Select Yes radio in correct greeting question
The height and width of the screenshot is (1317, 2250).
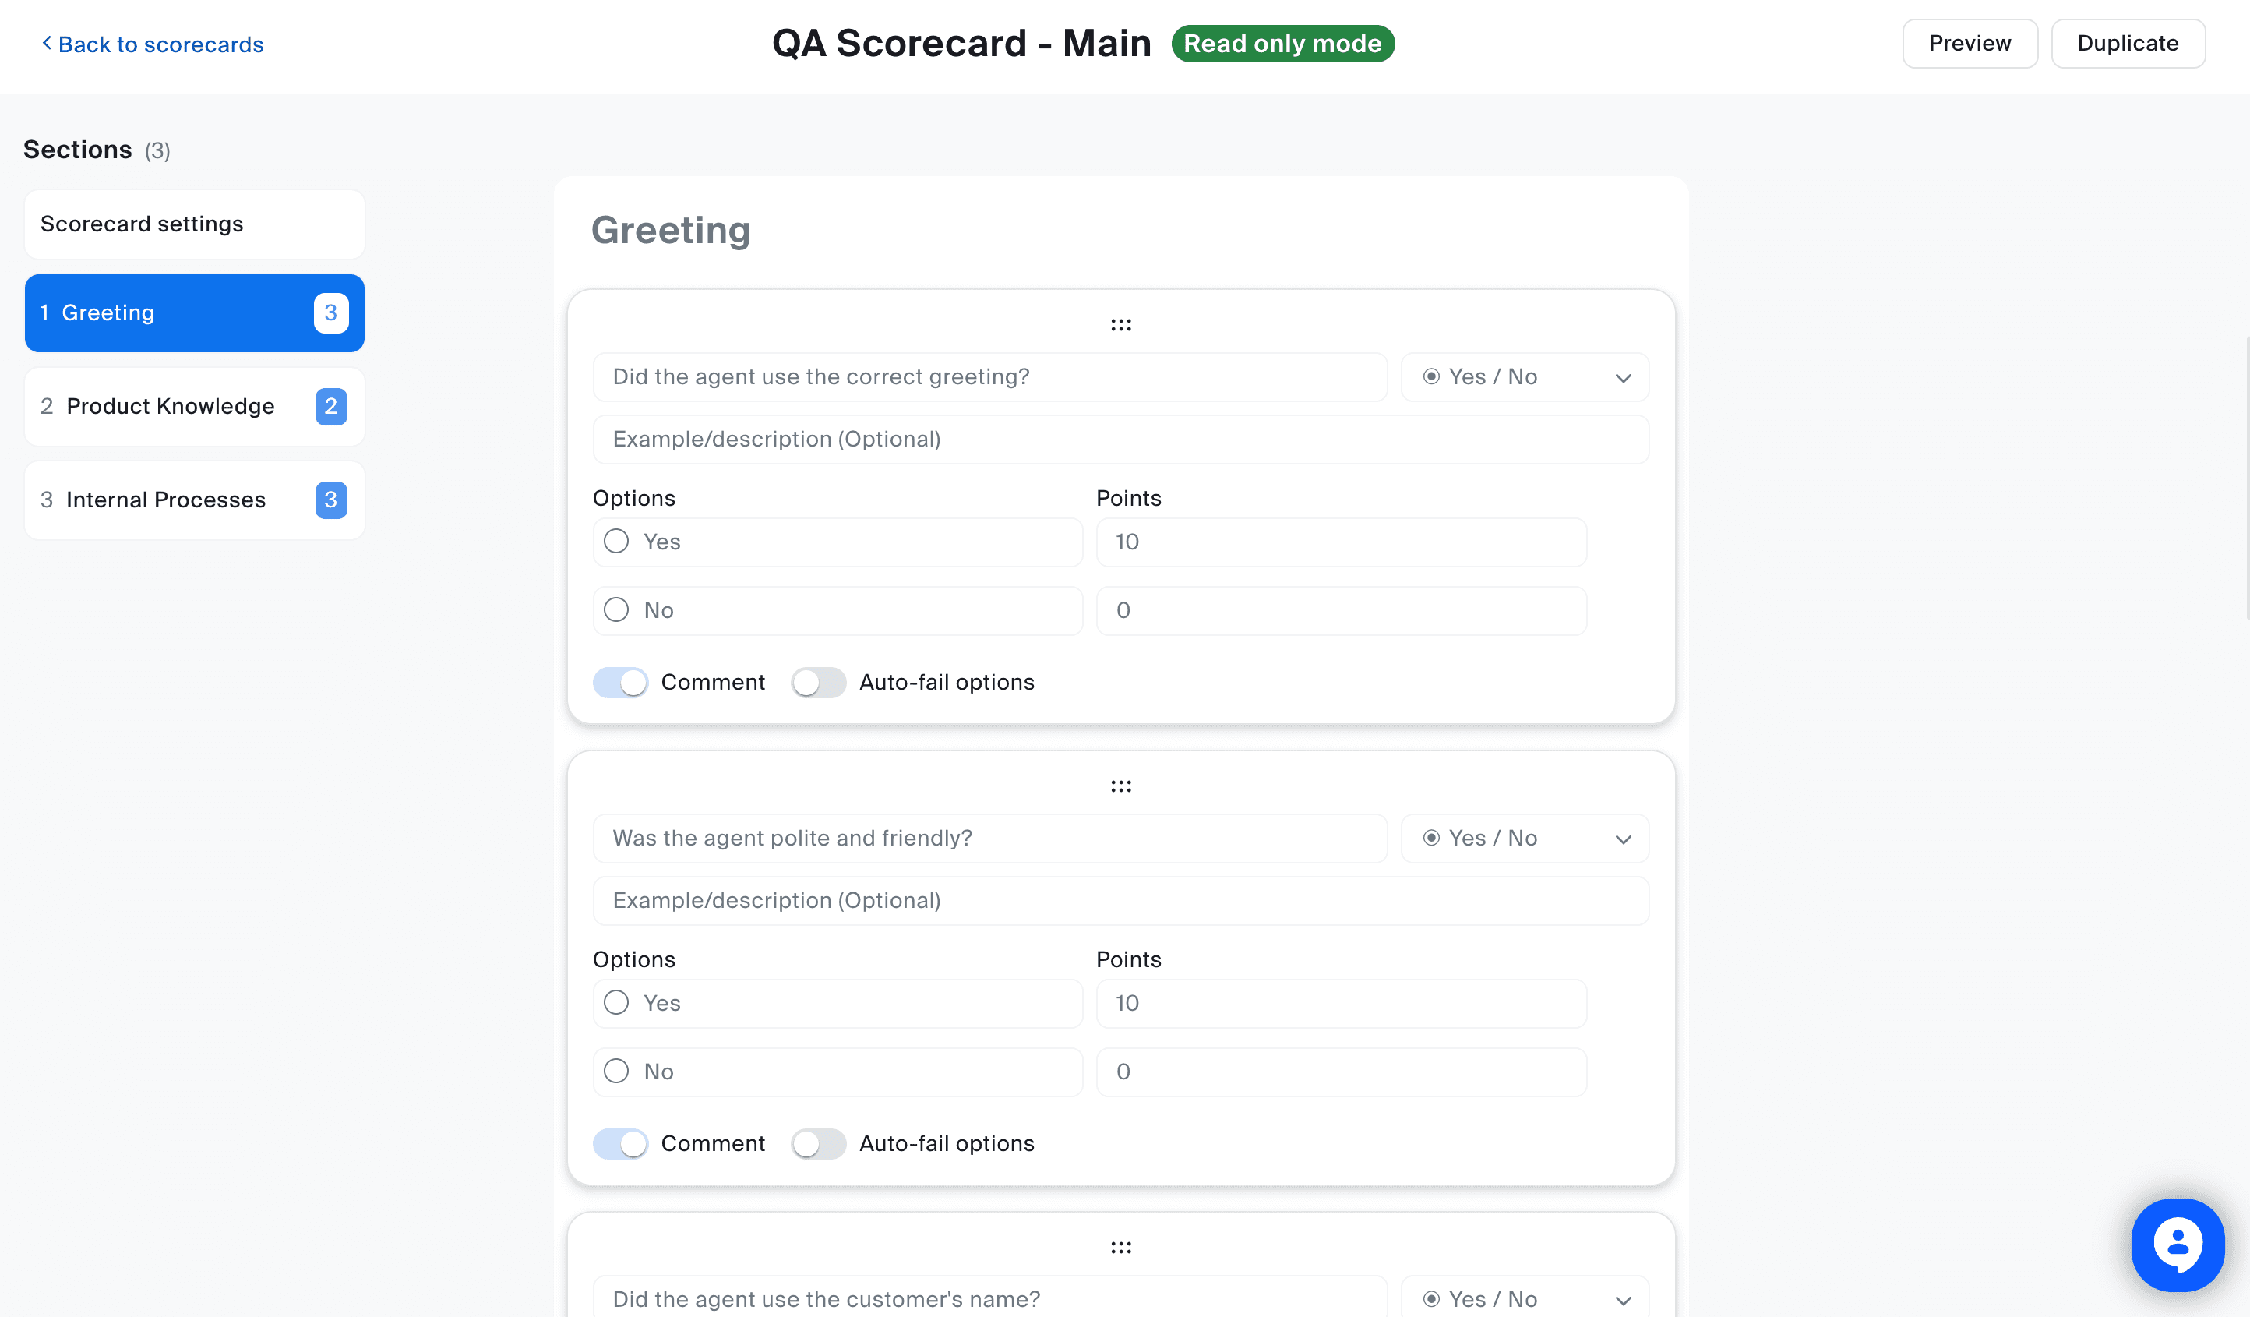point(616,541)
